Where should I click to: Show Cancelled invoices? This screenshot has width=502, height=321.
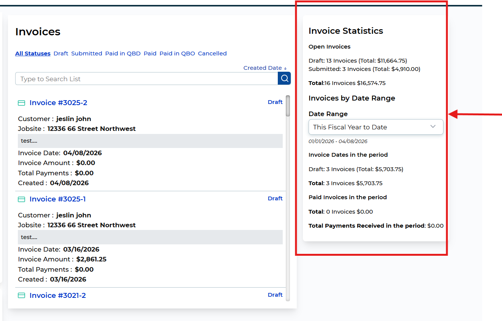(x=212, y=53)
